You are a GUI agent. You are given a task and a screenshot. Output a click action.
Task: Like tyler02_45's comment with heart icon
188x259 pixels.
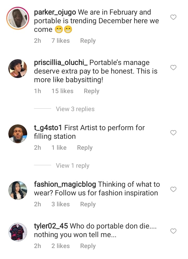173,231
